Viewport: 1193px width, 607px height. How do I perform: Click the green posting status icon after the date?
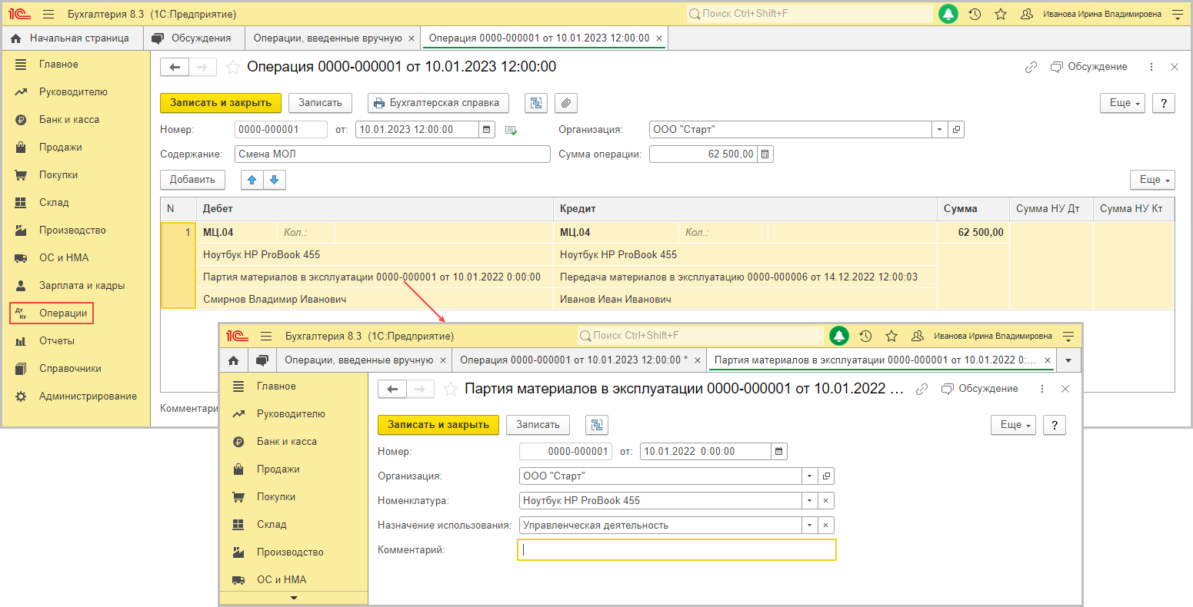click(x=511, y=130)
